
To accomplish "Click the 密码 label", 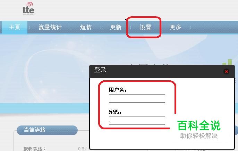I will (115, 112).
